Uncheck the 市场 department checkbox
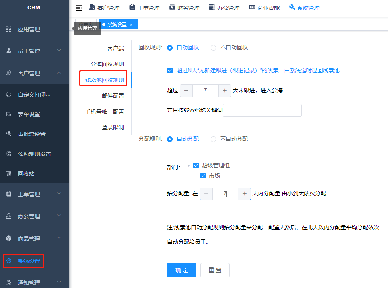Viewport: 388px width, 288px height. click(x=203, y=176)
